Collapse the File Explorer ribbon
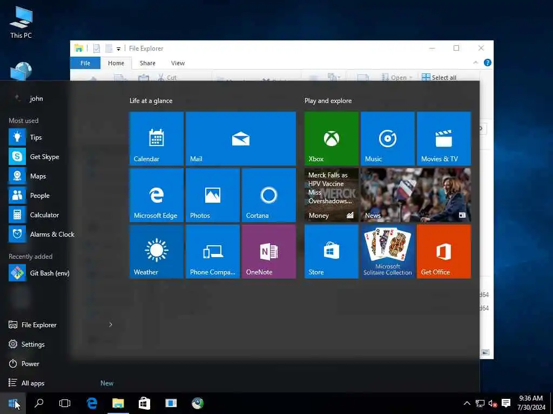The height and width of the screenshot is (414, 553). [475, 63]
